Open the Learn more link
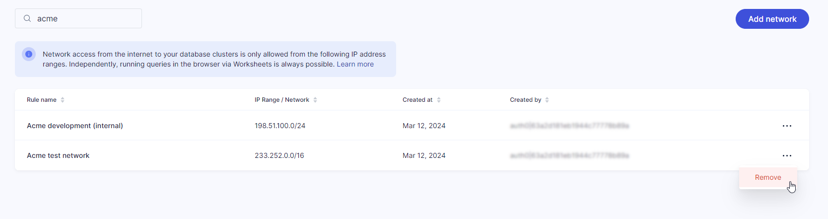The height and width of the screenshot is (219, 828). pos(355,64)
